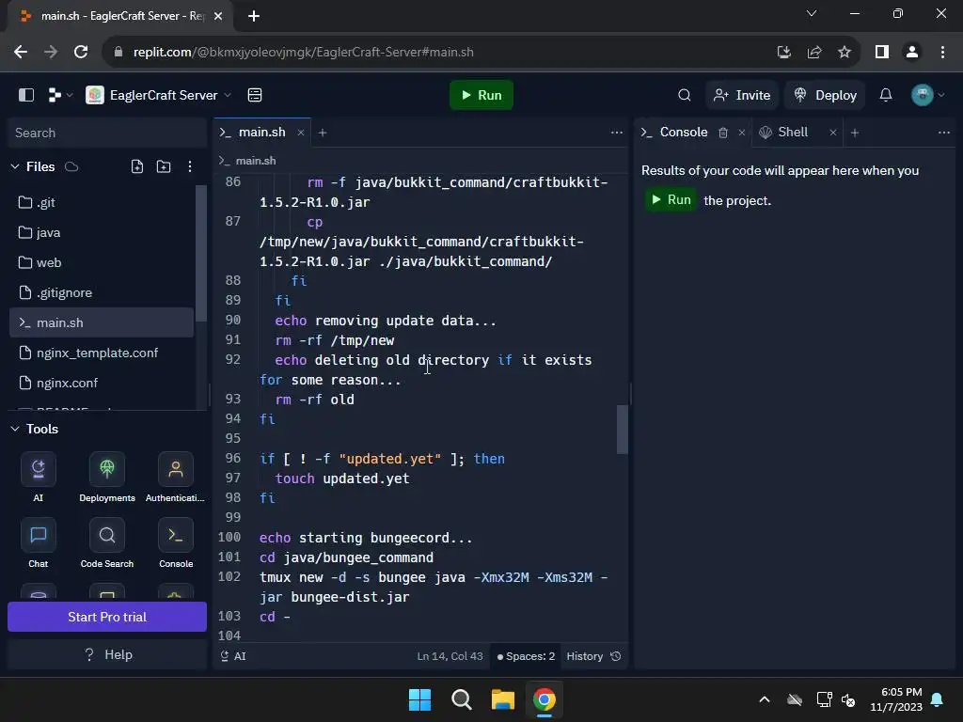963x722 pixels.
Task: Clear the console with the trash icon
Action: click(723, 133)
